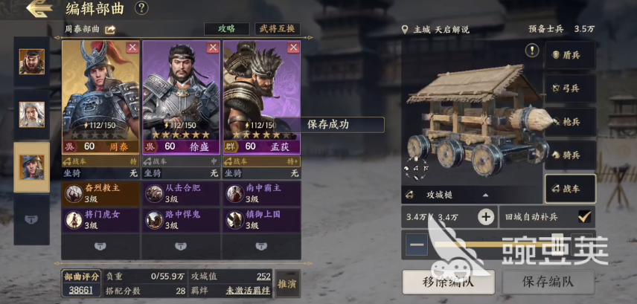
Task: Click the yellow exclamation info icon
Action: pyautogui.click(x=532, y=51)
